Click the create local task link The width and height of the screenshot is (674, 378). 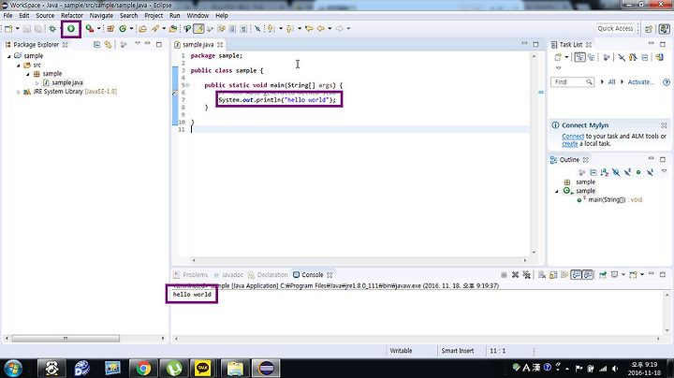coord(569,144)
